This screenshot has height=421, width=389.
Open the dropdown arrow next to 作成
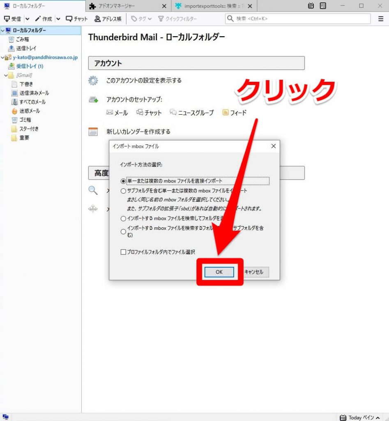(x=58, y=19)
